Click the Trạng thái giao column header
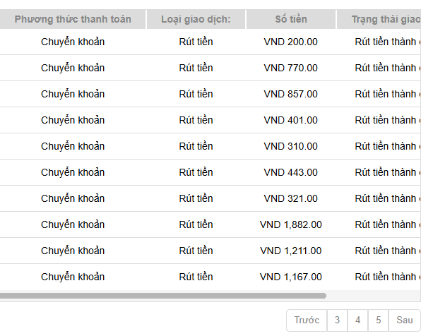Image resolution: width=433 pixels, height=336 pixels. [379, 19]
